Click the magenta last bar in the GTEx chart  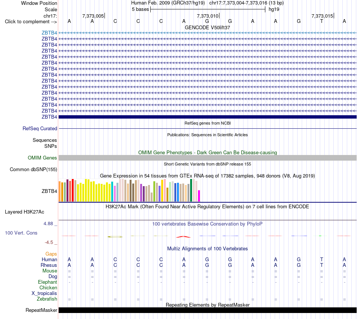pos(199,196)
